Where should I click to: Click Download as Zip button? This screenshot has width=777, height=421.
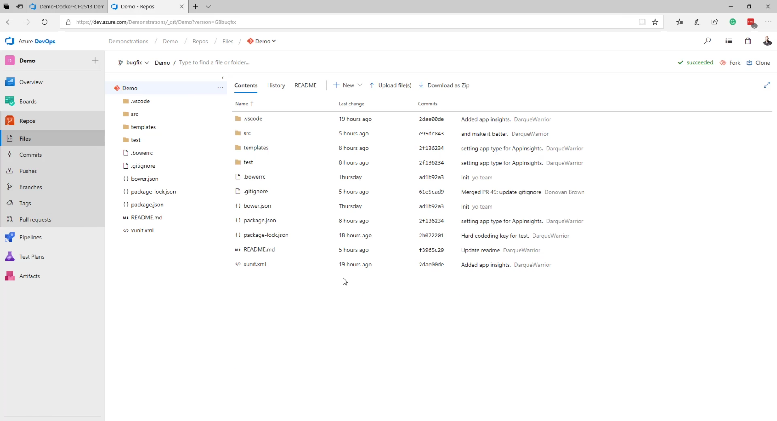[444, 85]
